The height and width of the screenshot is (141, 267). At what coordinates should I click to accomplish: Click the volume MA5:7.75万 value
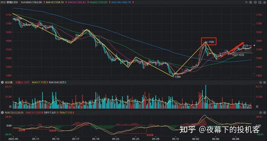pyautogui.click(x=39, y=82)
